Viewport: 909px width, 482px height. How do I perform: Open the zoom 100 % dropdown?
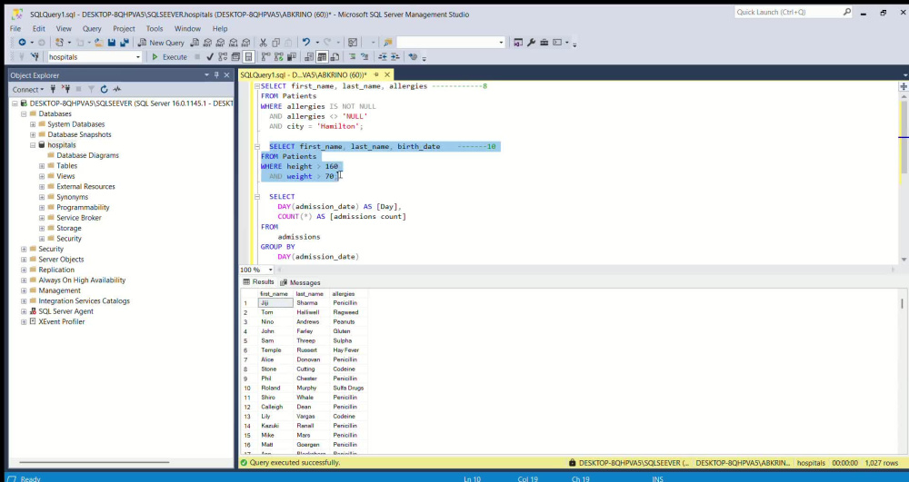click(x=270, y=270)
